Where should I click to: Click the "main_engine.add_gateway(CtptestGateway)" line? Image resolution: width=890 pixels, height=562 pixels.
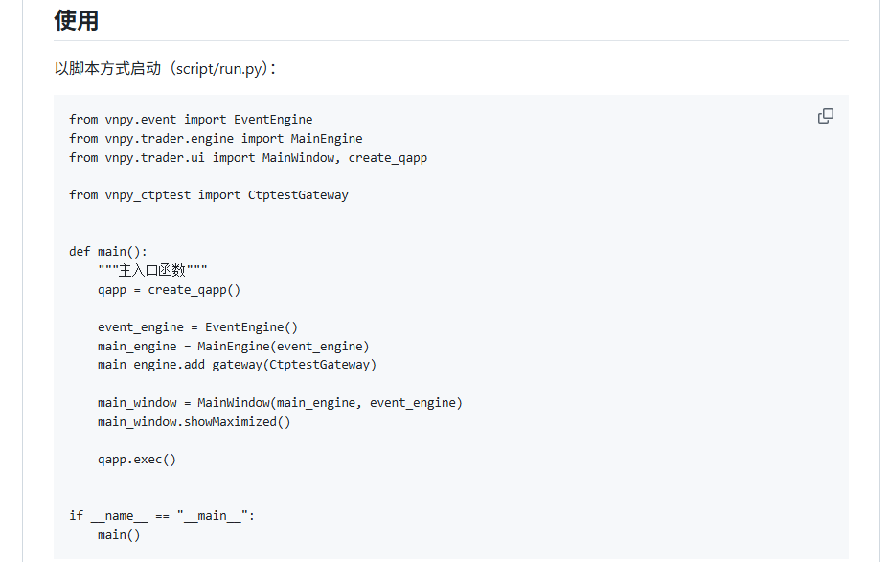click(x=237, y=365)
